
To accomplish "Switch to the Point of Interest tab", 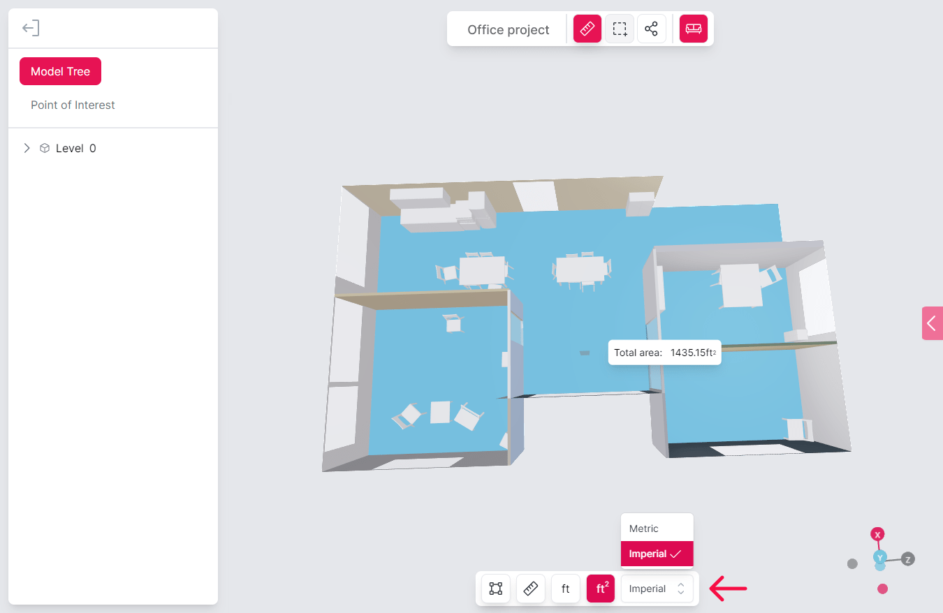I will [73, 105].
